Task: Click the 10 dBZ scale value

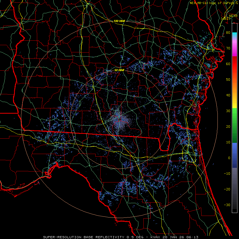Action: (228, 142)
